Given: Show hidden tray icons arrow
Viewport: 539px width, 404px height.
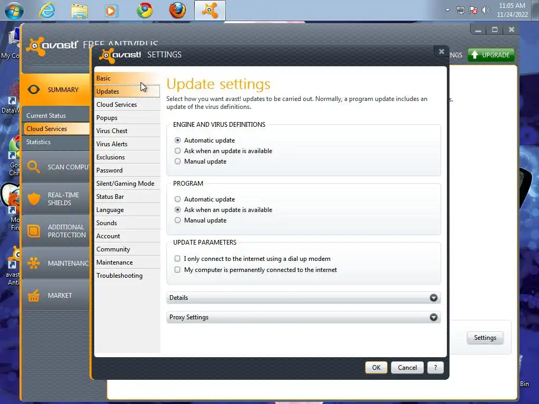Looking at the screenshot, I should coord(447,10).
